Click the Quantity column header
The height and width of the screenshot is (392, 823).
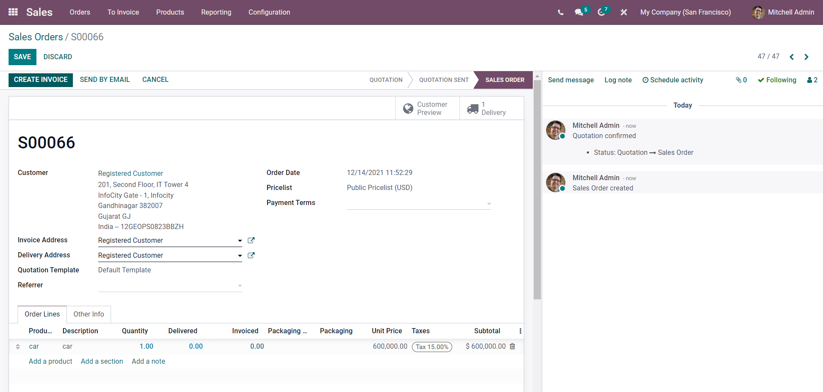point(135,331)
